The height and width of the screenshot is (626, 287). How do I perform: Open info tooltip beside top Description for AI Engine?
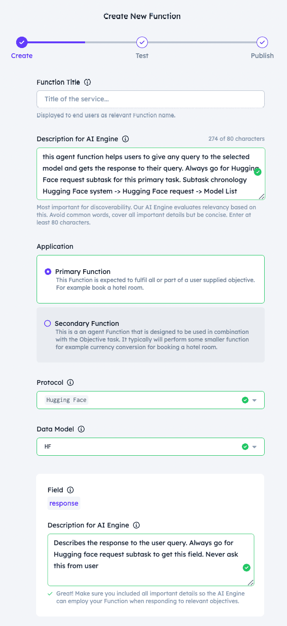coord(125,139)
